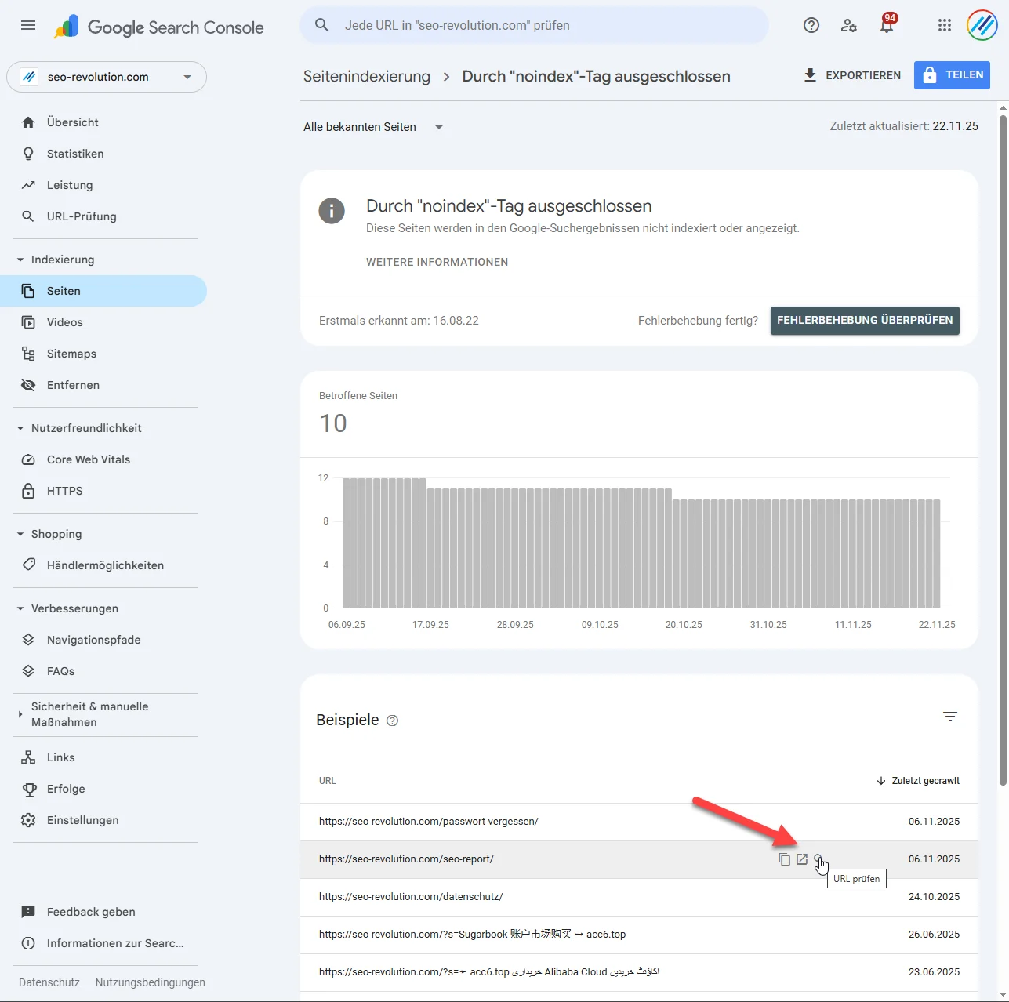This screenshot has height=1002, width=1009.
Task: Open the Google apps launcher grid
Action: tap(944, 25)
